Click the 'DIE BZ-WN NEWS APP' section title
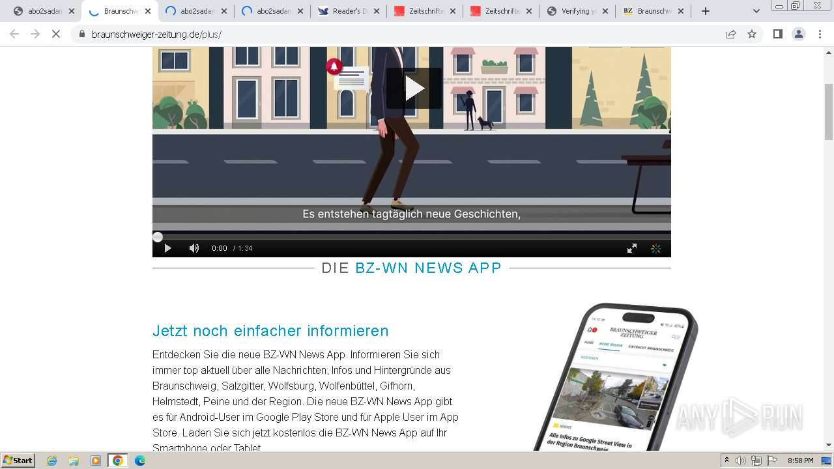This screenshot has width=834, height=469. 412,268
